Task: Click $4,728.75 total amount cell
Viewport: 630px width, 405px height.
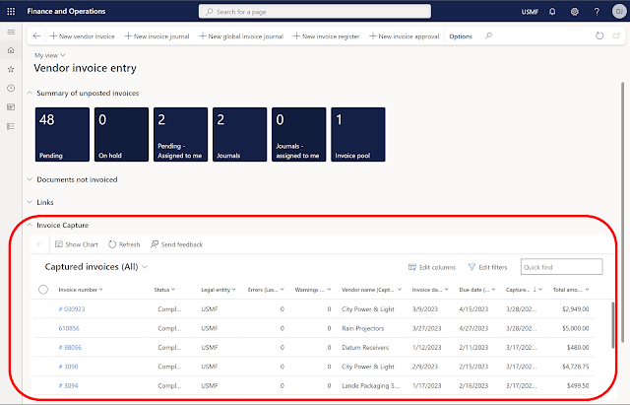Action: tap(575, 367)
